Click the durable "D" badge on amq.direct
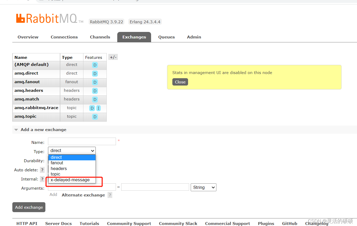 pos(95,74)
